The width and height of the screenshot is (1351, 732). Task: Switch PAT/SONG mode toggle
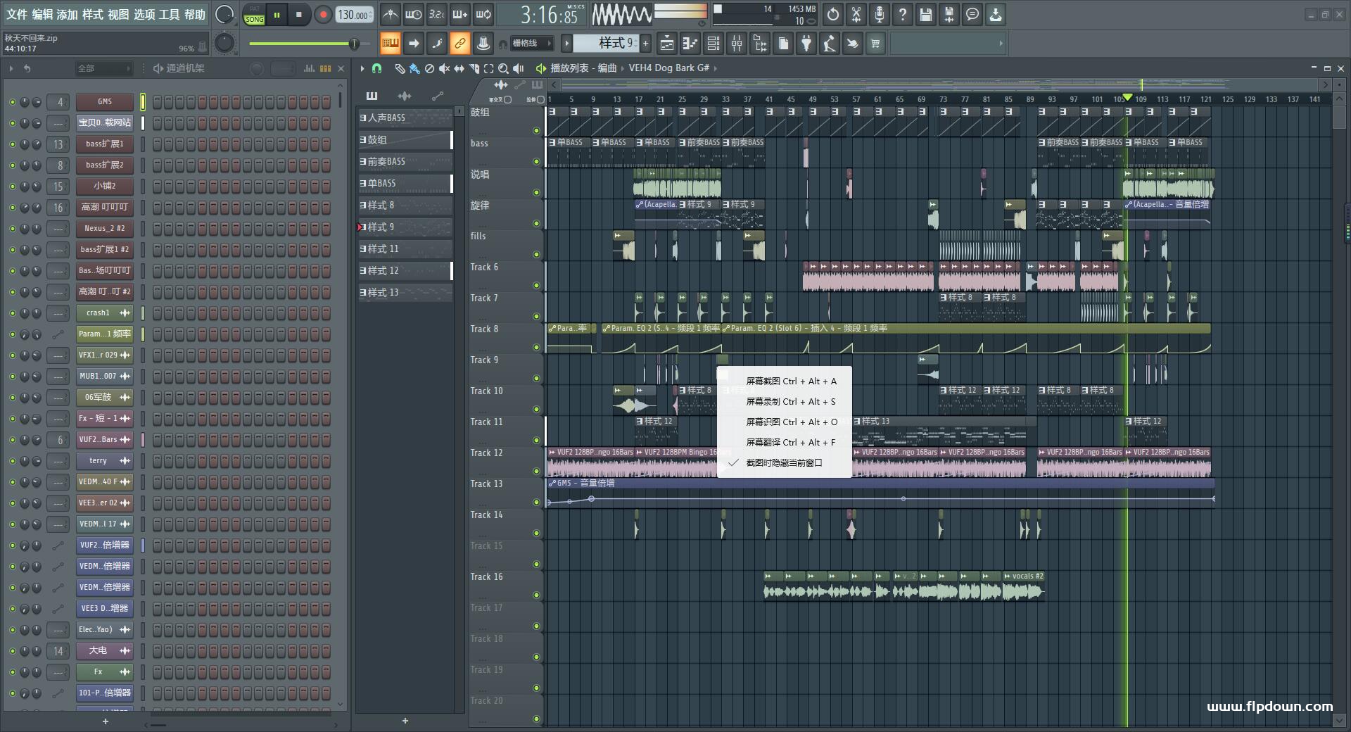[x=254, y=15]
